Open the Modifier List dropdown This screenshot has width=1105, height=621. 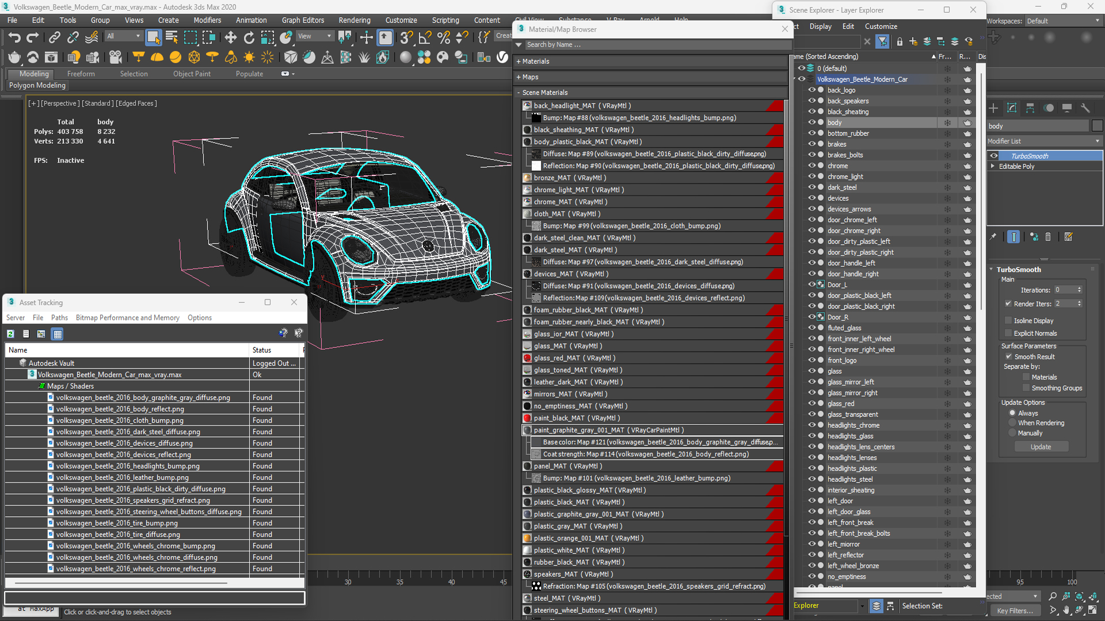coord(1045,141)
